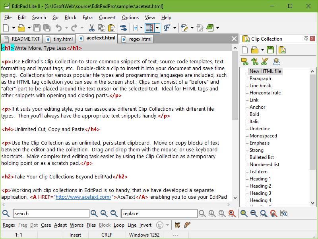This screenshot has height=239, width=318.
Task: Click the Cut scissors icon in main toolbar
Action: pyautogui.click(x=92, y=28)
